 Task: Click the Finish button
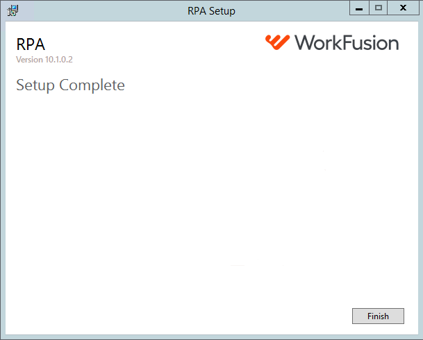pos(378,316)
